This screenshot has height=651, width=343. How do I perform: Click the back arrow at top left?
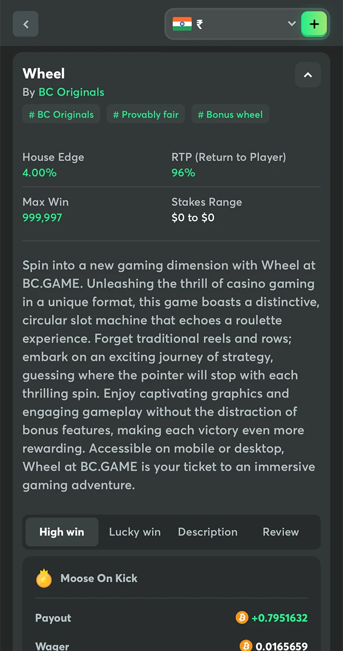[25, 24]
